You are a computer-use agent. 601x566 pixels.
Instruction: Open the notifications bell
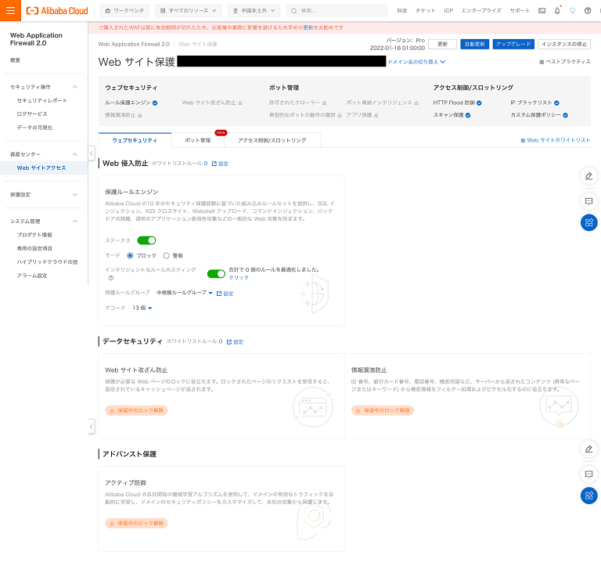click(557, 11)
